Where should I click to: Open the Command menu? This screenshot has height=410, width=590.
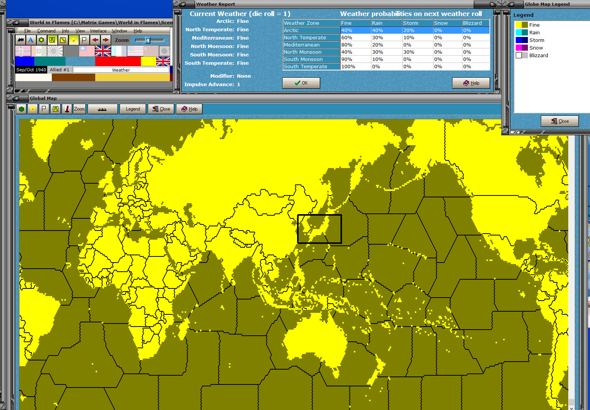click(46, 30)
